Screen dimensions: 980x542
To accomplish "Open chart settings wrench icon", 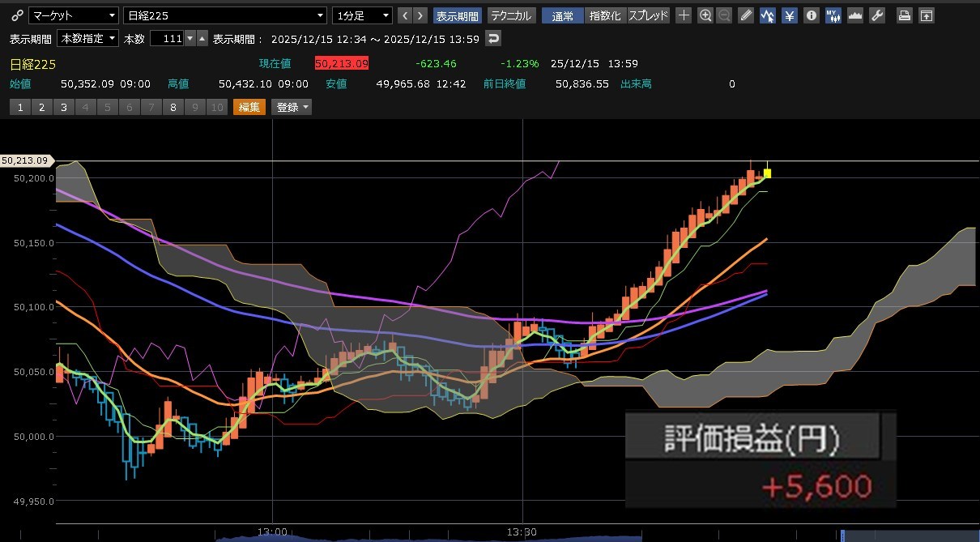I will 876,15.
